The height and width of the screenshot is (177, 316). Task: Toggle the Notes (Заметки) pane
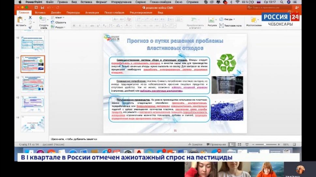[x=195, y=144]
